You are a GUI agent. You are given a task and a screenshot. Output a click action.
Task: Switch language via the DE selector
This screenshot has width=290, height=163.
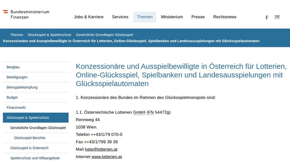coord(277,17)
